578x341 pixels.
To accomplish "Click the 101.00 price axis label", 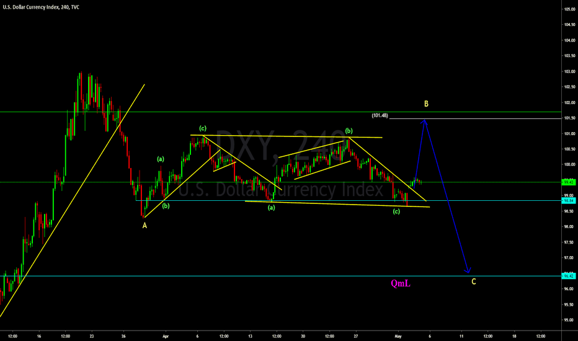I will (569, 134).
